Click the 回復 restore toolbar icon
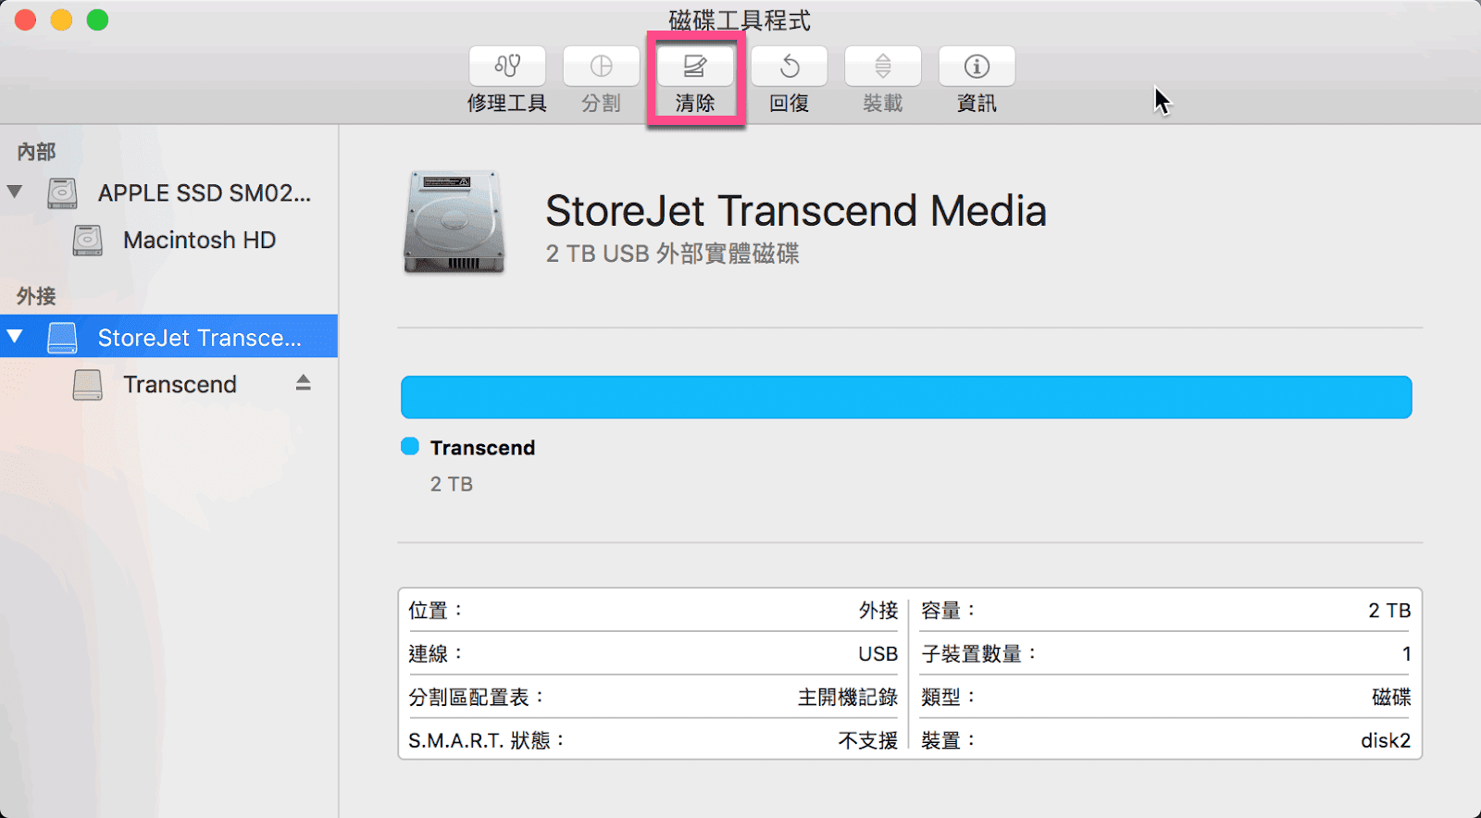The width and height of the screenshot is (1481, 818). (789, 67)
